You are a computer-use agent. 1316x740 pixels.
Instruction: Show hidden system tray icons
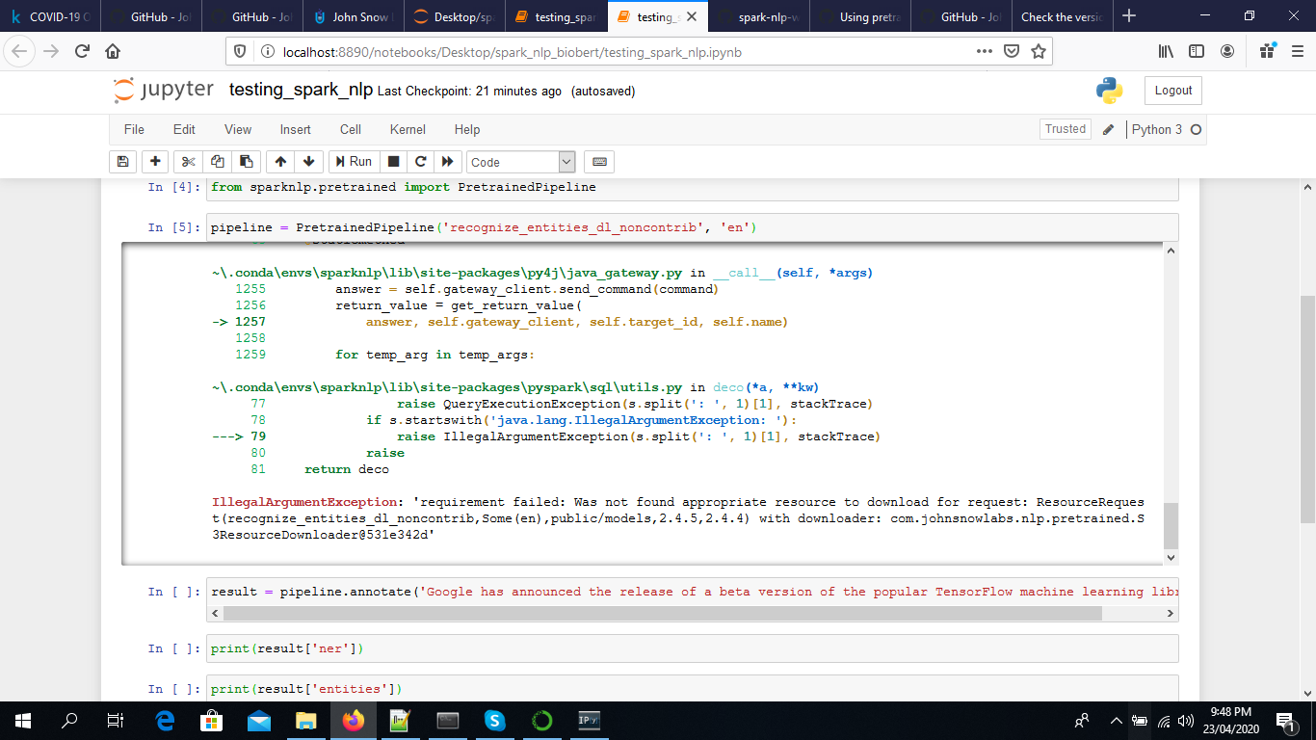[x=1117, y=721]
